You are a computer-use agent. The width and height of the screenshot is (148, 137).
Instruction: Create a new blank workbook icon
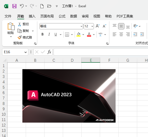[42, 6]
